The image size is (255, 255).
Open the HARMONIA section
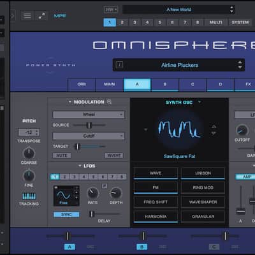[x=156, y=217]
